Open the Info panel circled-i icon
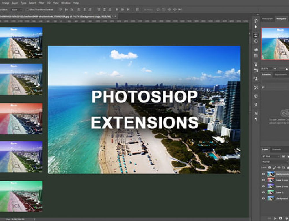Screen dimensions: 289x221 click(256, 42)
